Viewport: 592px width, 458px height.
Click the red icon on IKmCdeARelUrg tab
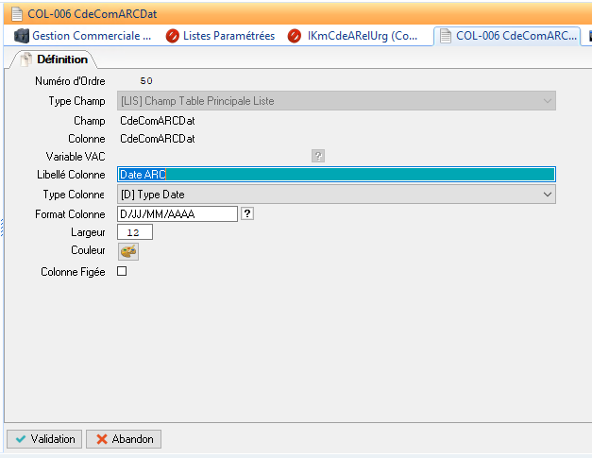tap(294, 36)
